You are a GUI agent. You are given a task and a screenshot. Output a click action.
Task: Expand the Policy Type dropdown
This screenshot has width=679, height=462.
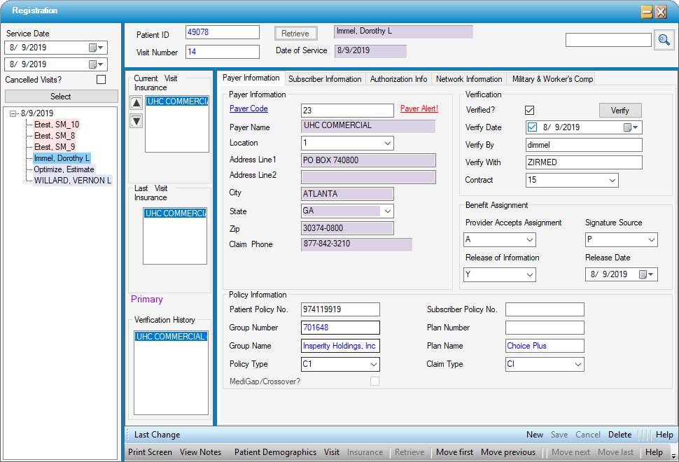(x=373, y=365)
